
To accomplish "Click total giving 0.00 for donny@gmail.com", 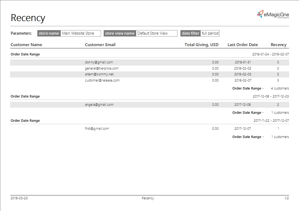I will (215, 62).
